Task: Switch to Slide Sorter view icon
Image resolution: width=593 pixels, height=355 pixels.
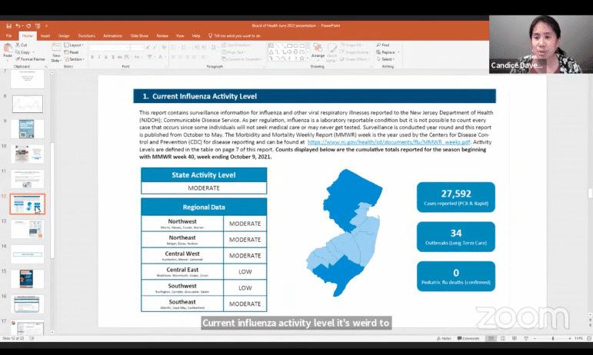Action: tap(502, 338)
